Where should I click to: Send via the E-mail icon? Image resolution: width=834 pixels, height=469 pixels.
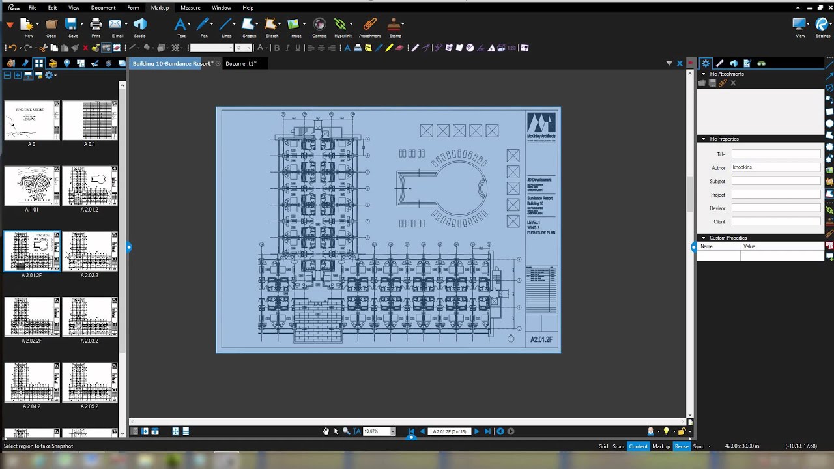pos(115,25)
